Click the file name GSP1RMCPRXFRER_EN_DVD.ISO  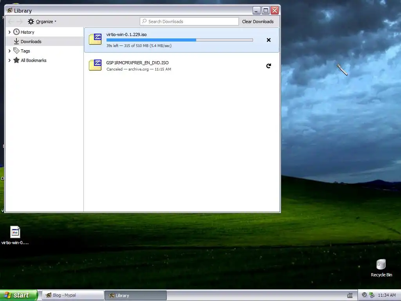pos(137,63)
